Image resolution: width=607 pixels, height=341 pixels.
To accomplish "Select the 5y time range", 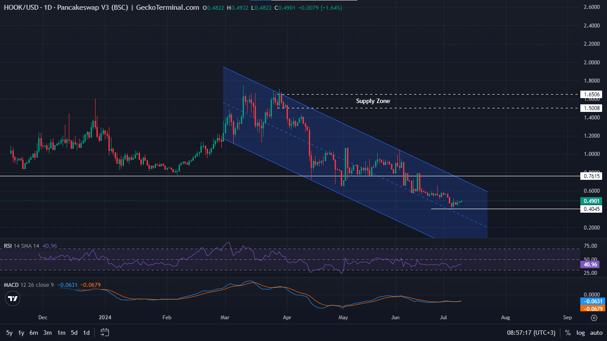I will pos(9,333).
